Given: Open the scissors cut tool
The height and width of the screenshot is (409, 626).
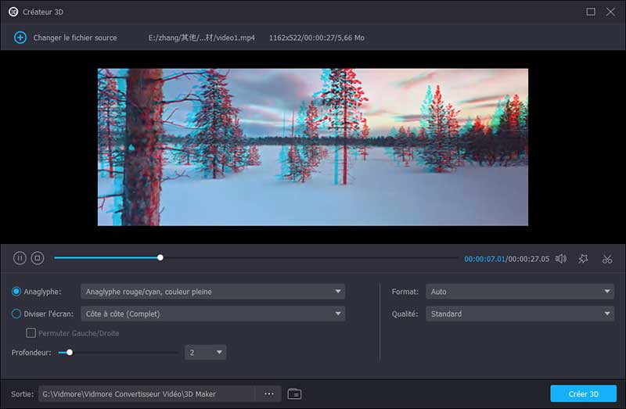Looking at the screenshot, I should click(607, 259).
